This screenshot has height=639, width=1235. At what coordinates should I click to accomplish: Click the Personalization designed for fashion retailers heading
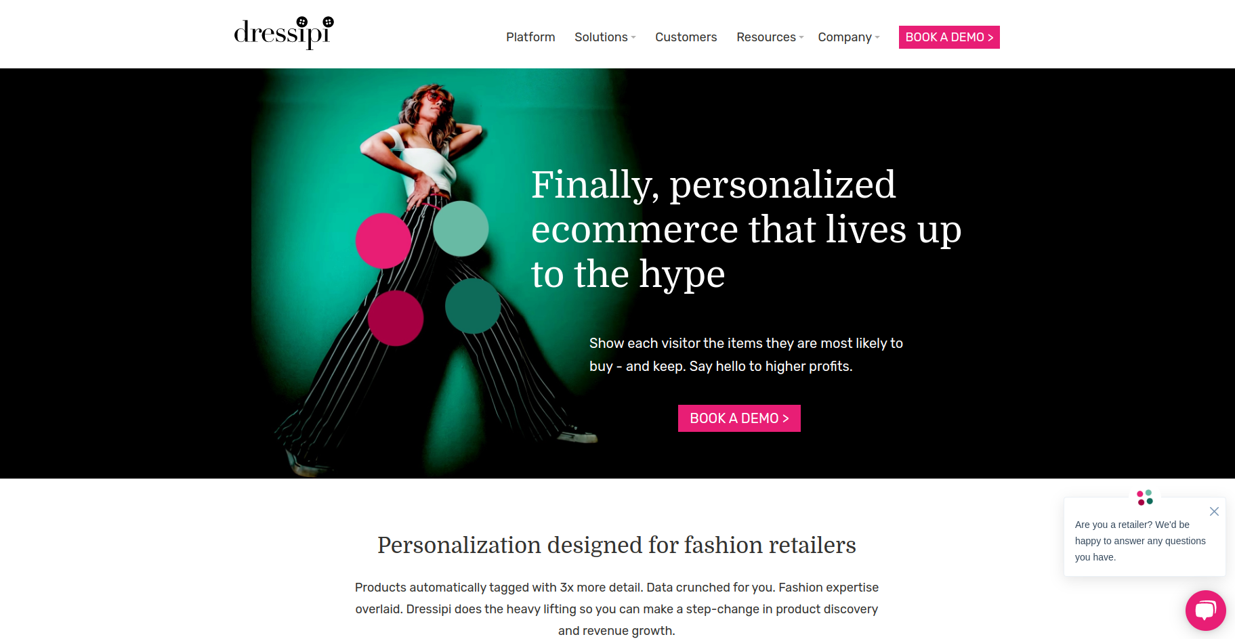[616, 545]
